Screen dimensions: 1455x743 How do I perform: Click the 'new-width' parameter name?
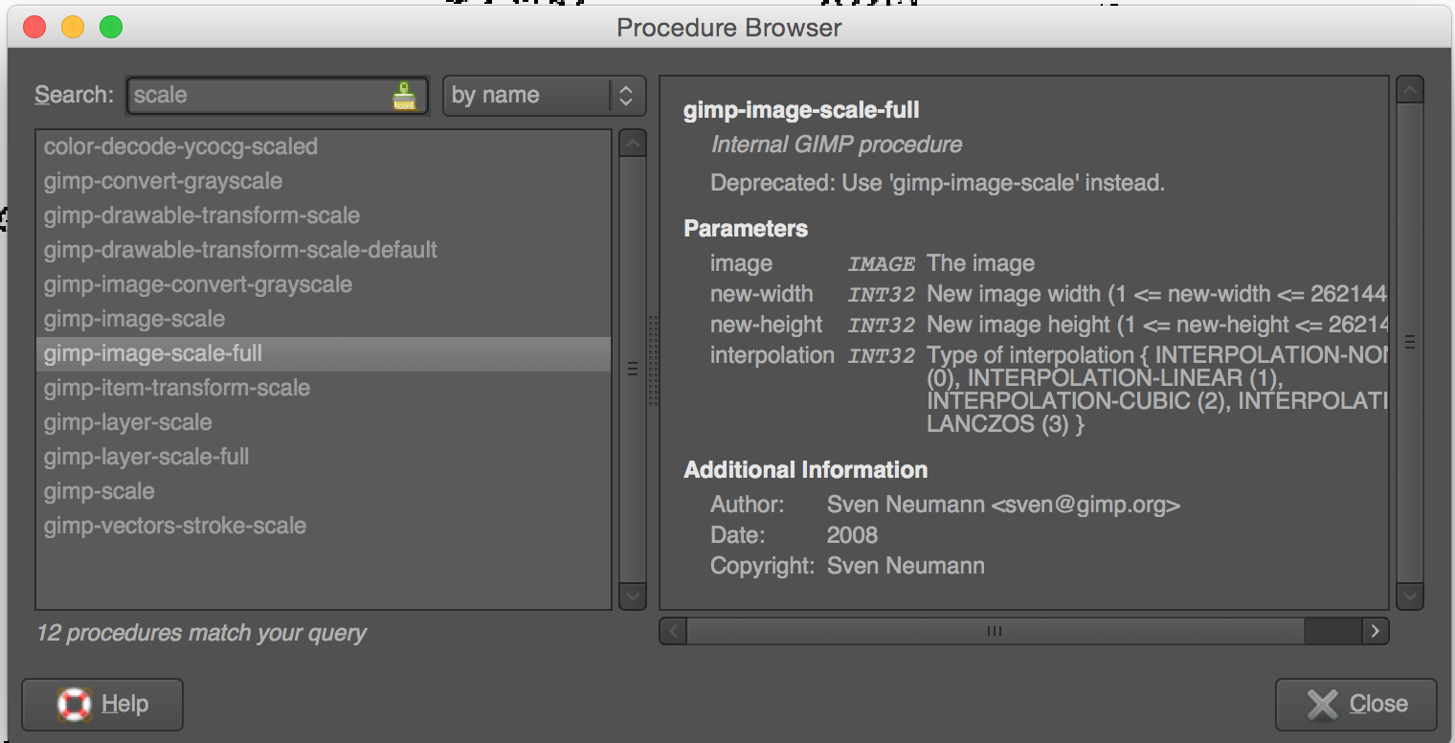[761, 294]
